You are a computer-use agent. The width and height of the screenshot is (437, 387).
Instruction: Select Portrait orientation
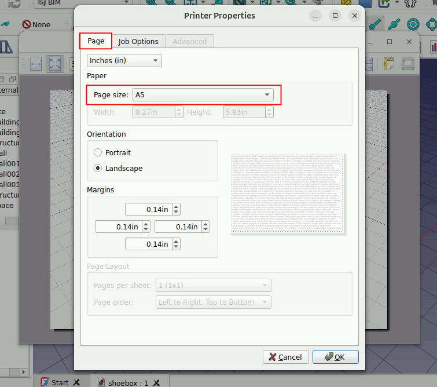coord(97,153)
